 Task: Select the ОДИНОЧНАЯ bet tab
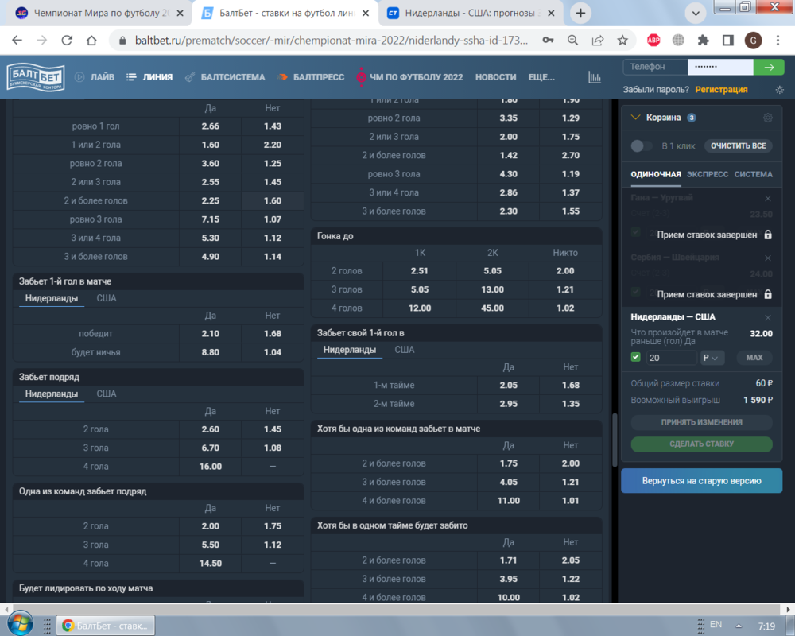click(x=656, y=174)
